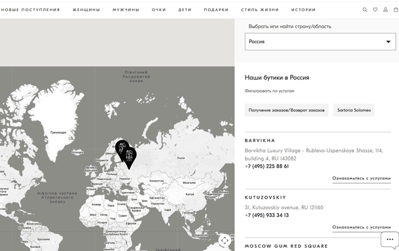Open the search icon in header
Viewport: 399px width, 251px height.
[365, 10]
